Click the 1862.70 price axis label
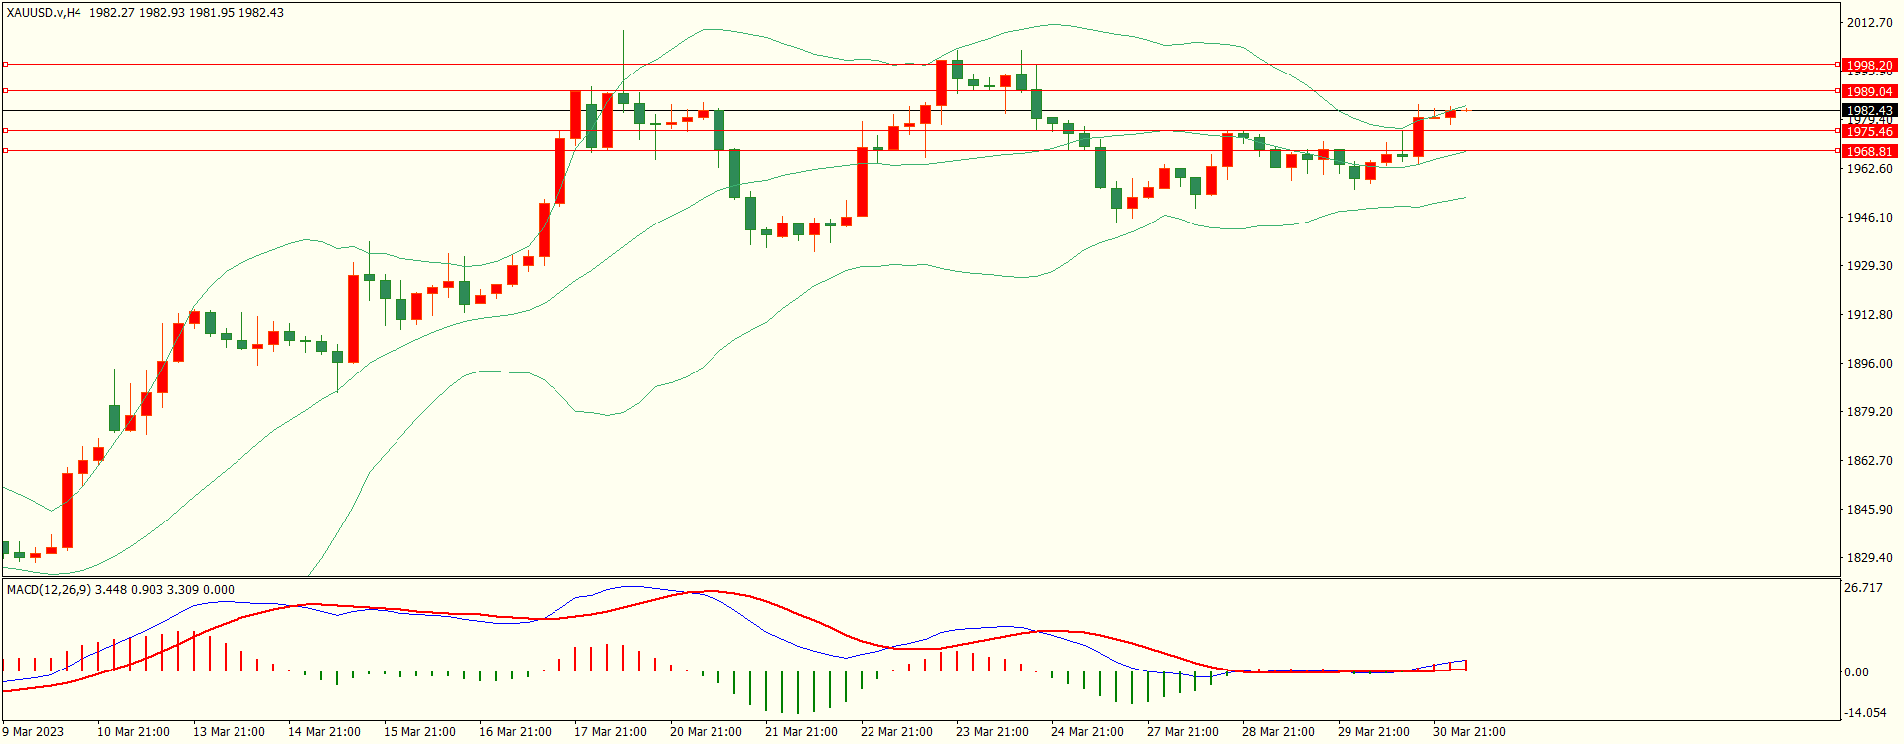Screen dimensions: 1904x744 1869,461
